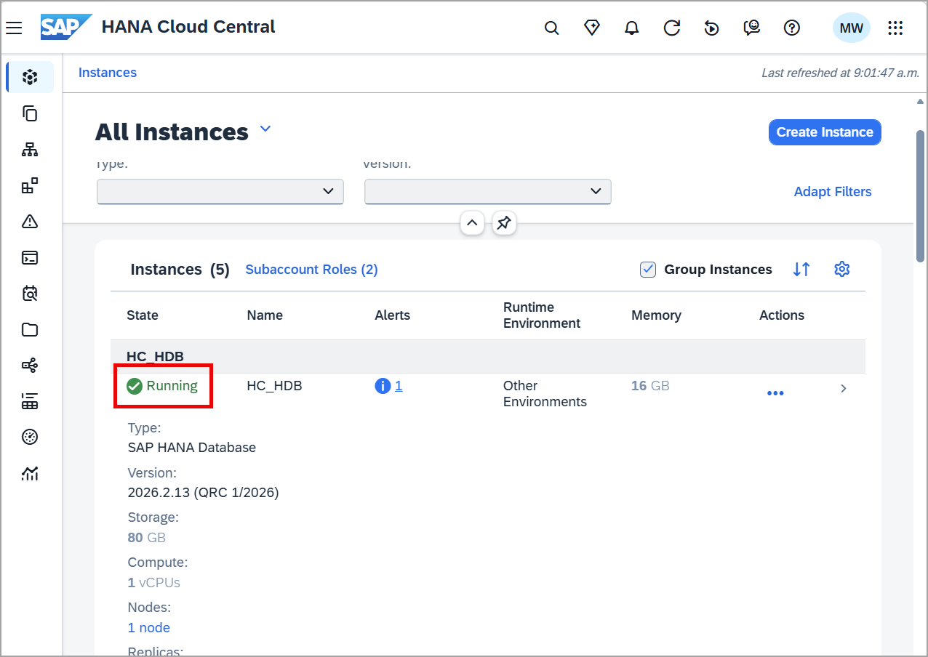
Task: Open the connected nodes sidebar icon
Action: pos(30,366)
